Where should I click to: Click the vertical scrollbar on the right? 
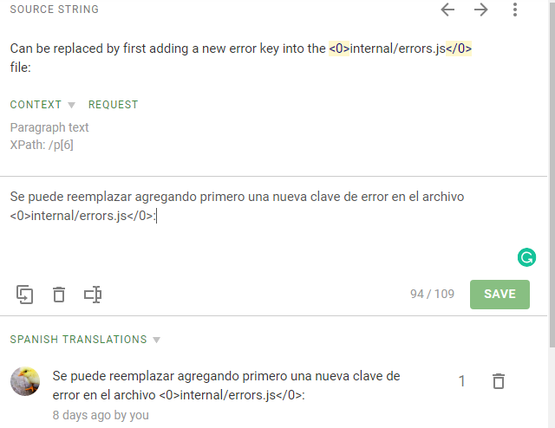tap(552, 173)
